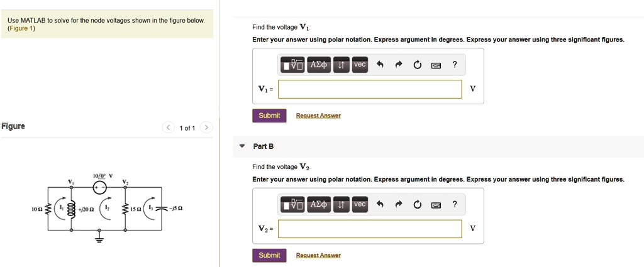
Task: Collapse the Part B section
Action: point(242,146)
